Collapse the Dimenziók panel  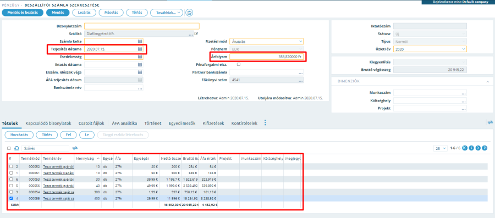[488, 81]
